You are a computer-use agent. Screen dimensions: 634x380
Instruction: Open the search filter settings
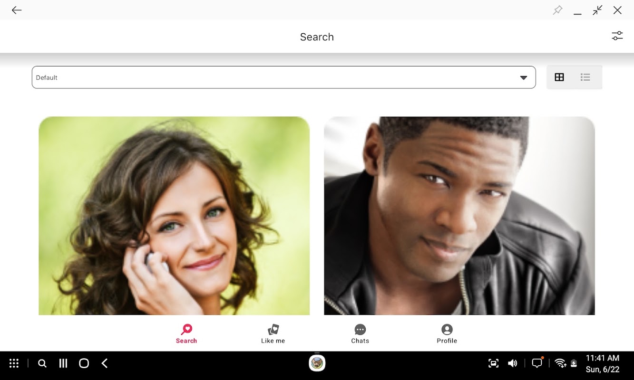coord(617,36)
